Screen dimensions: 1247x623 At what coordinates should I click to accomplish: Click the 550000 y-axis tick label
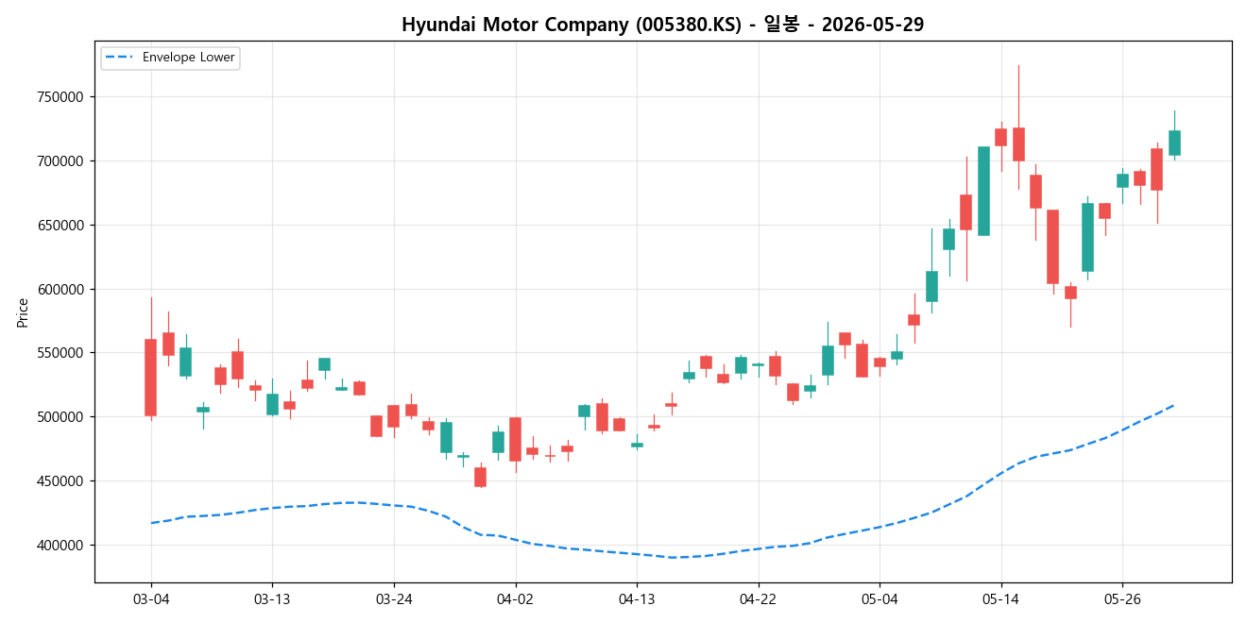pyautogui.click(x=61, y=353)
